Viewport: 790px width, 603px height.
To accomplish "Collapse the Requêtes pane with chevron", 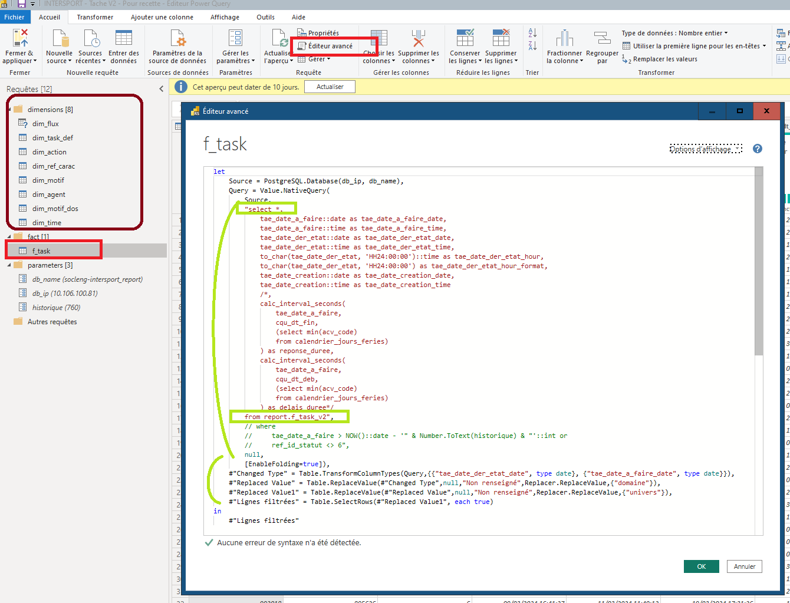I will point(162,89).
